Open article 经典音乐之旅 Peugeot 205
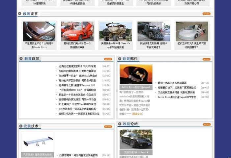The width and height of the screenshot is (231, 158). [x=77, y=85]
